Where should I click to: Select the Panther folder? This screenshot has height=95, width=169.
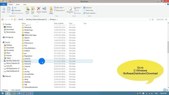(x=27, y=40)
